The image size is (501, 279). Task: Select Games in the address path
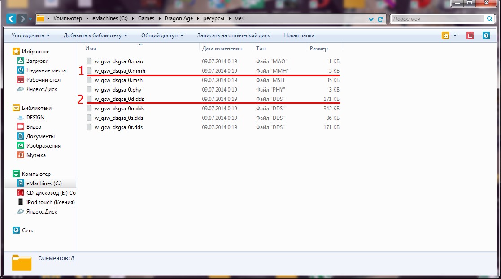[x=146, y=18]
